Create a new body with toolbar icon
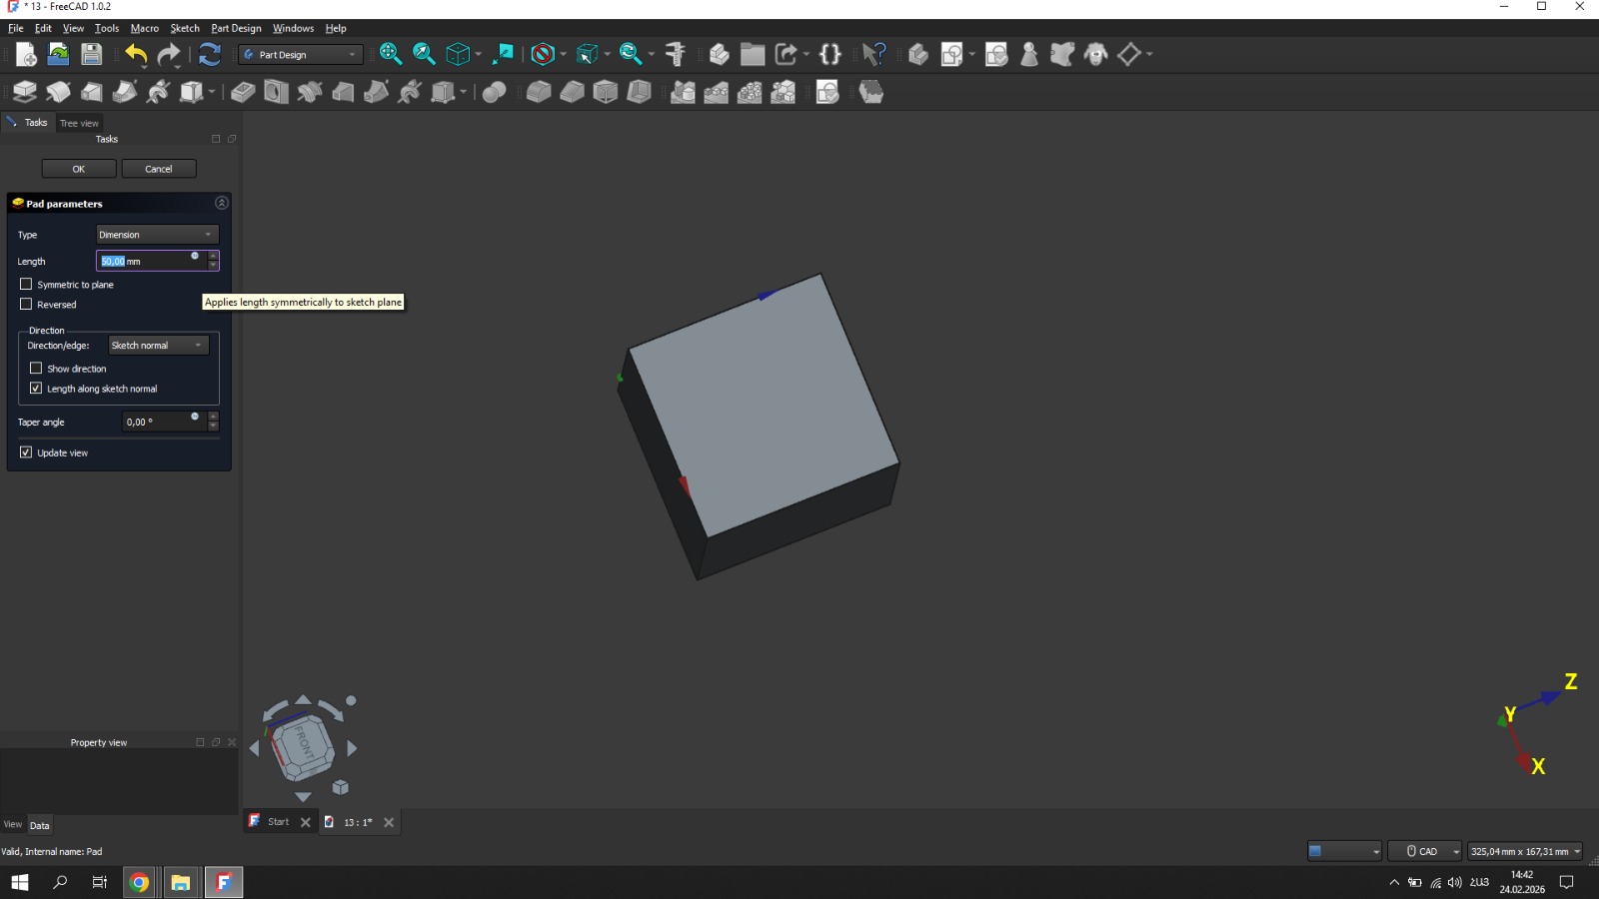Viewport: 1599px width, 899px height. (918, 54)
